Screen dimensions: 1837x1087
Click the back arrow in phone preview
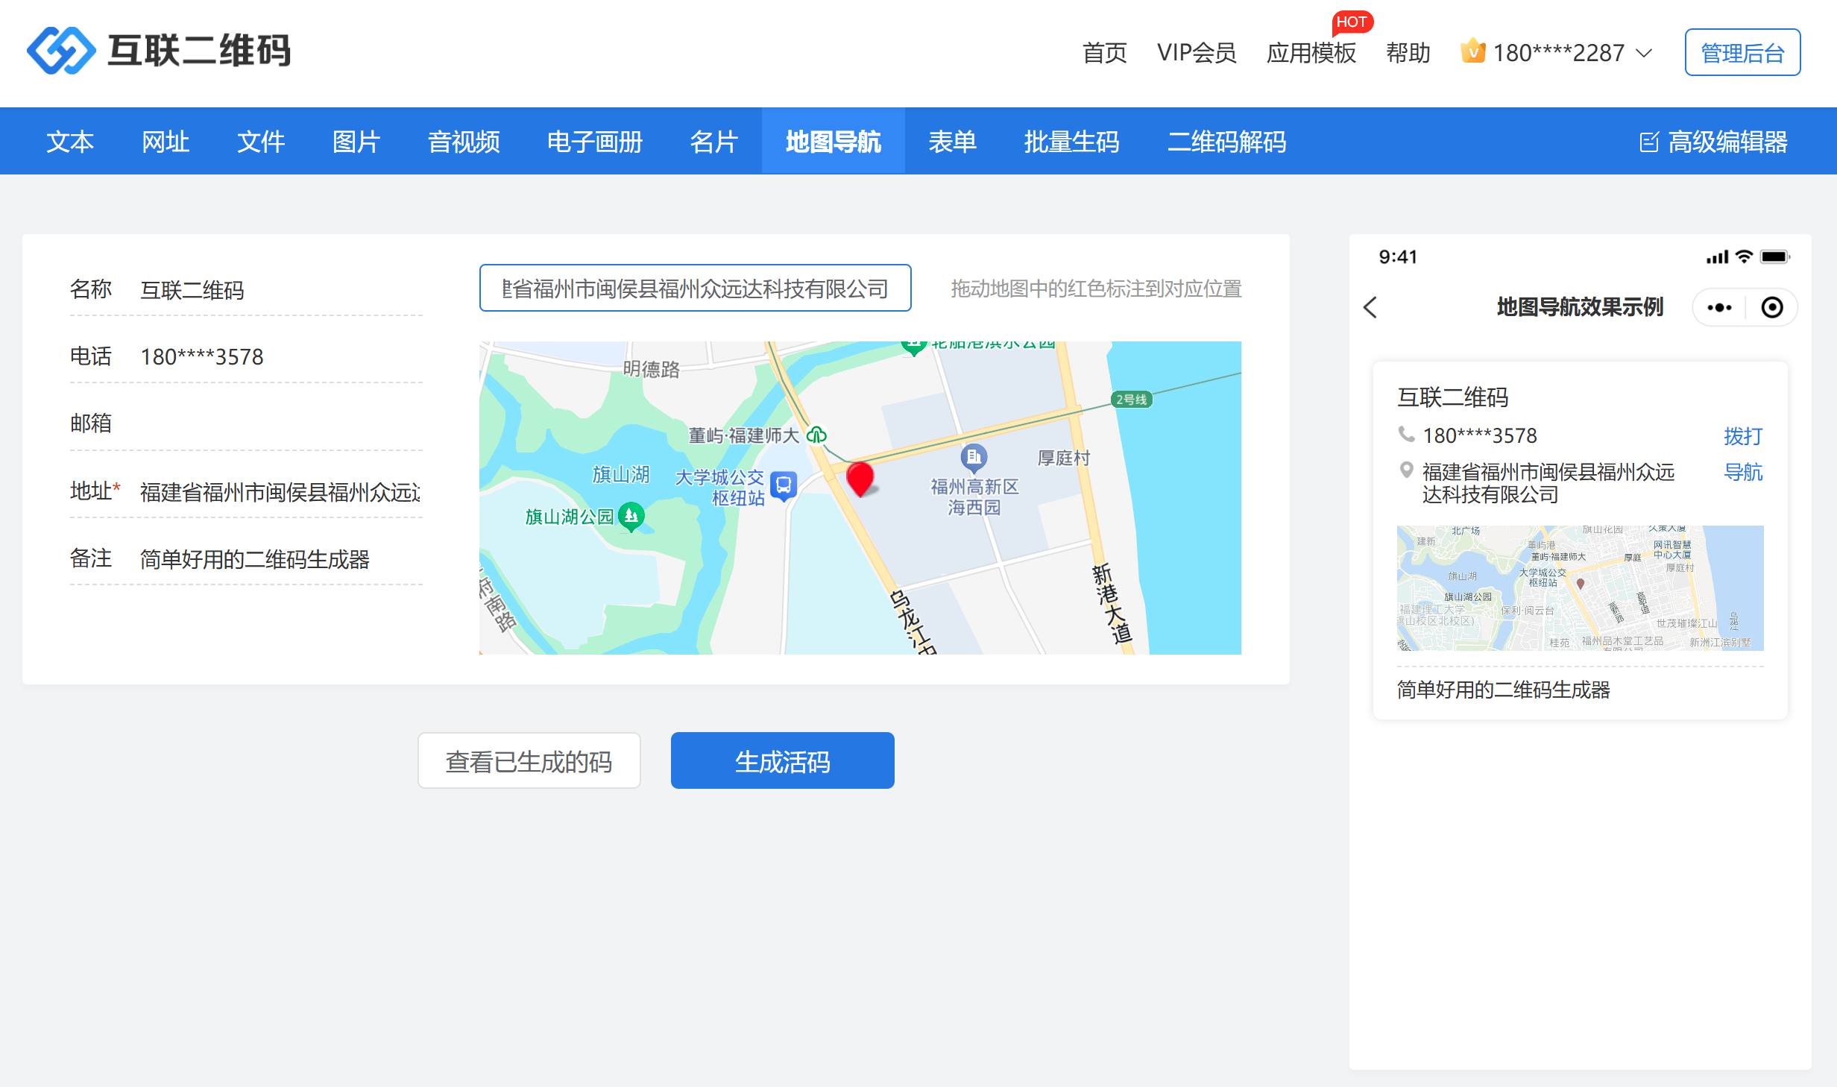1370,307
